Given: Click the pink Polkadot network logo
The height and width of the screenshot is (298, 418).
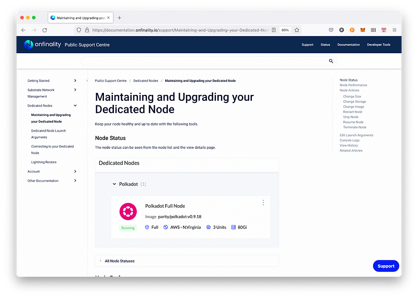Looking at the screenshot, I should click(x=128, y=211).
